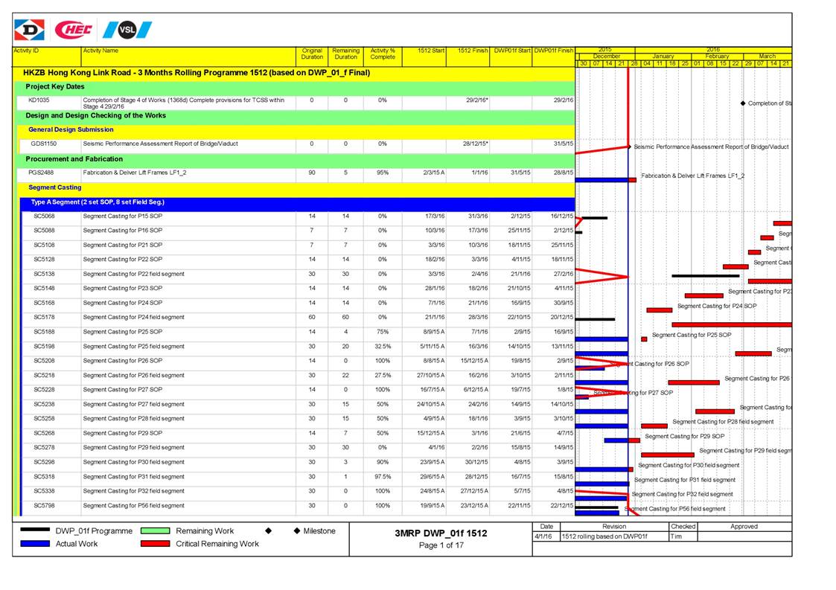Click activity ID SC5218
This screenshot has width=836, height=590.
(x=44, y=375)
